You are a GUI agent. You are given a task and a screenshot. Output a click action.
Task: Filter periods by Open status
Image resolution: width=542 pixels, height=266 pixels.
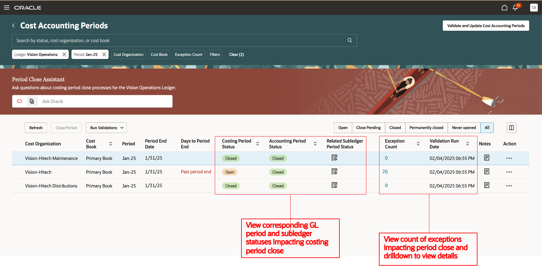pos(343,128)
